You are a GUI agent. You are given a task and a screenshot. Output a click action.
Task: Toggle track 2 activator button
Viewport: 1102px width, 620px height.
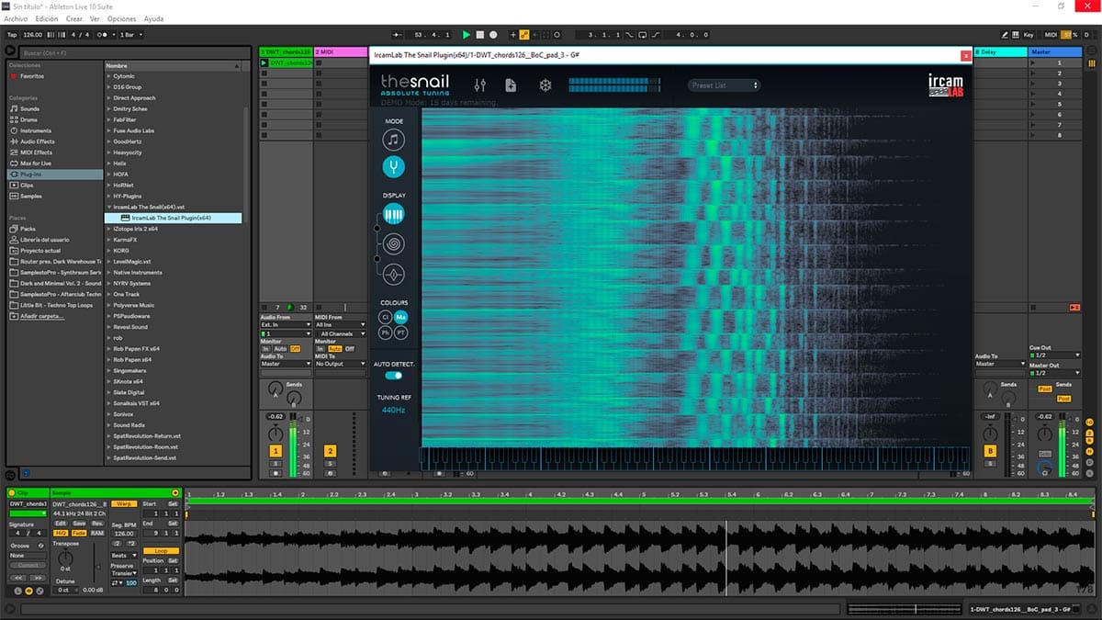pos(331,451)
